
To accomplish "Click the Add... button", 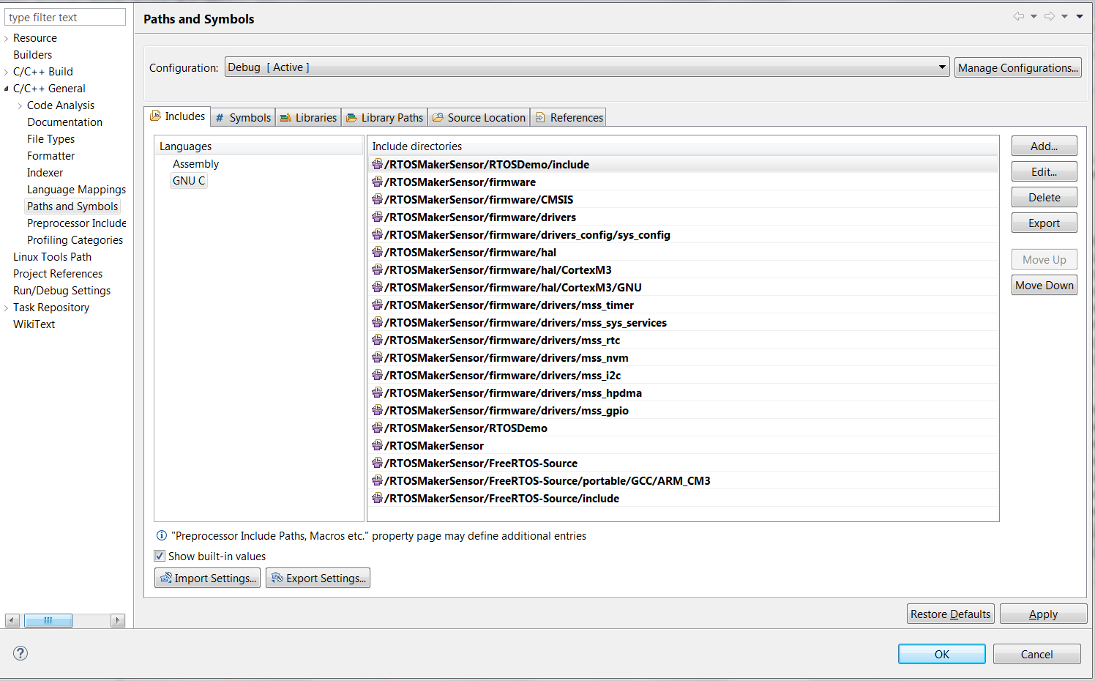I will coord(1044,146).
